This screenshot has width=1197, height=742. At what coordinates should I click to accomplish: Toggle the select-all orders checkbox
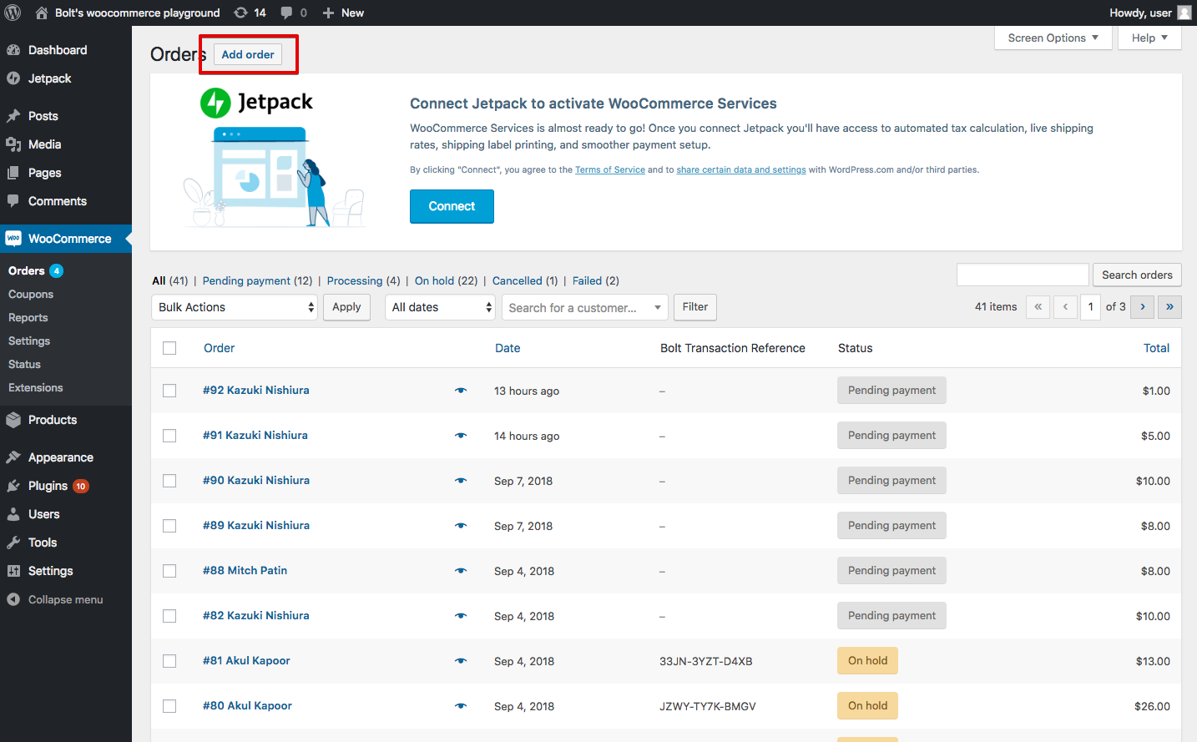click(169, 348)
